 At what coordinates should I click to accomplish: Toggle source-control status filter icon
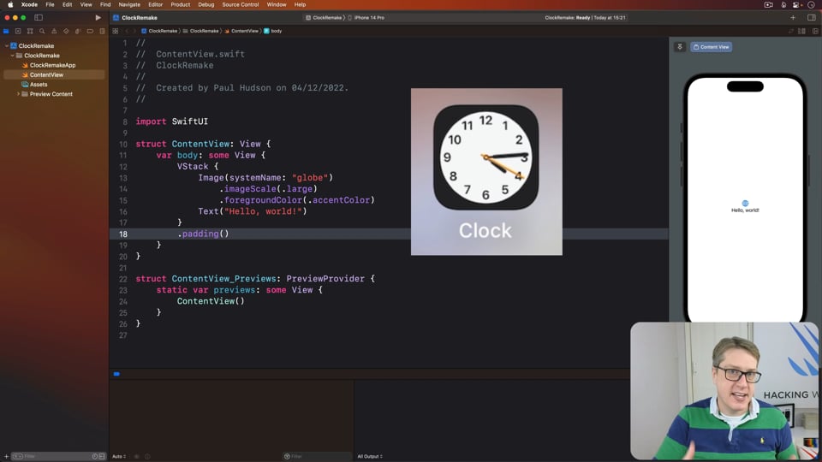[x=102, y=456]
